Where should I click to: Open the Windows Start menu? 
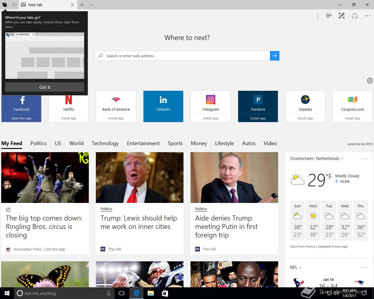pyautogui.click(x=7, y=293)
